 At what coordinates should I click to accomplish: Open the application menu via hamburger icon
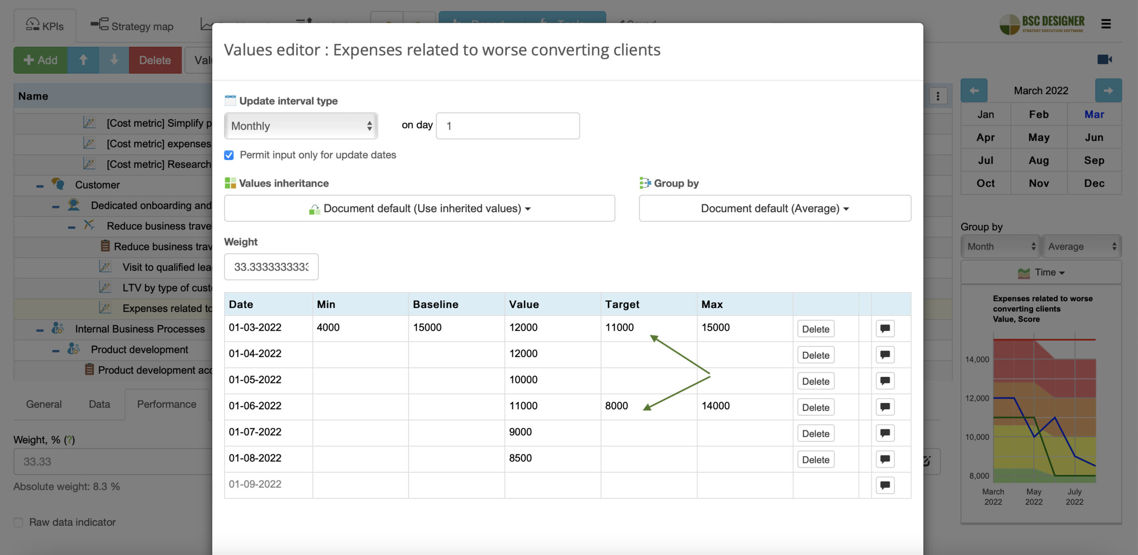pyautogui.click(x=1107, y=24)
